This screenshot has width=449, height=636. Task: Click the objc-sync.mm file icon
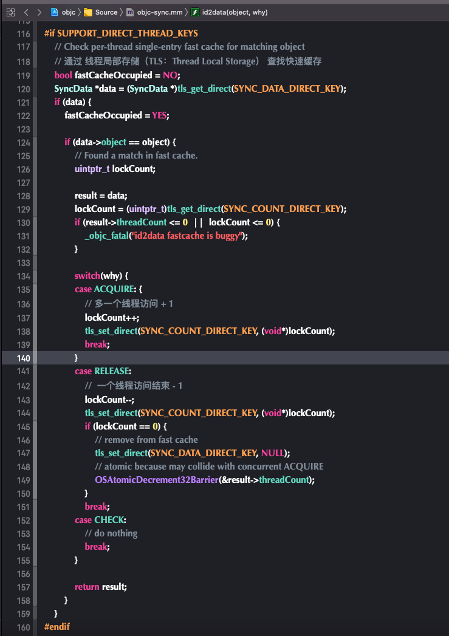(x=130, y=12)
